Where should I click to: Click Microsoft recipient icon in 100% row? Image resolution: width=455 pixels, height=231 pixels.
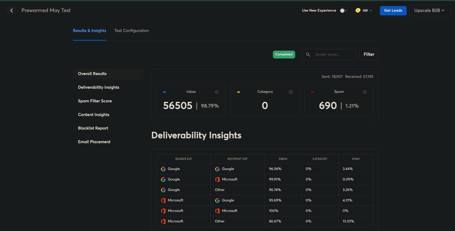(217, 211)
